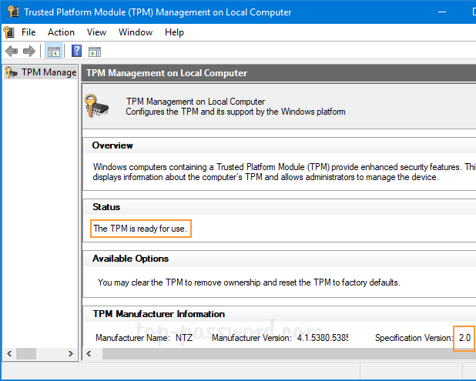Open the File menu
This screenshot has width=476, height=381.
[x=28, y=32]
